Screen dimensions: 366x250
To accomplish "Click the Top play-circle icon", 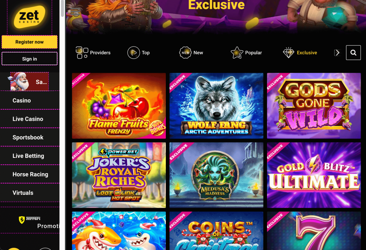I will tap(134, 52).
